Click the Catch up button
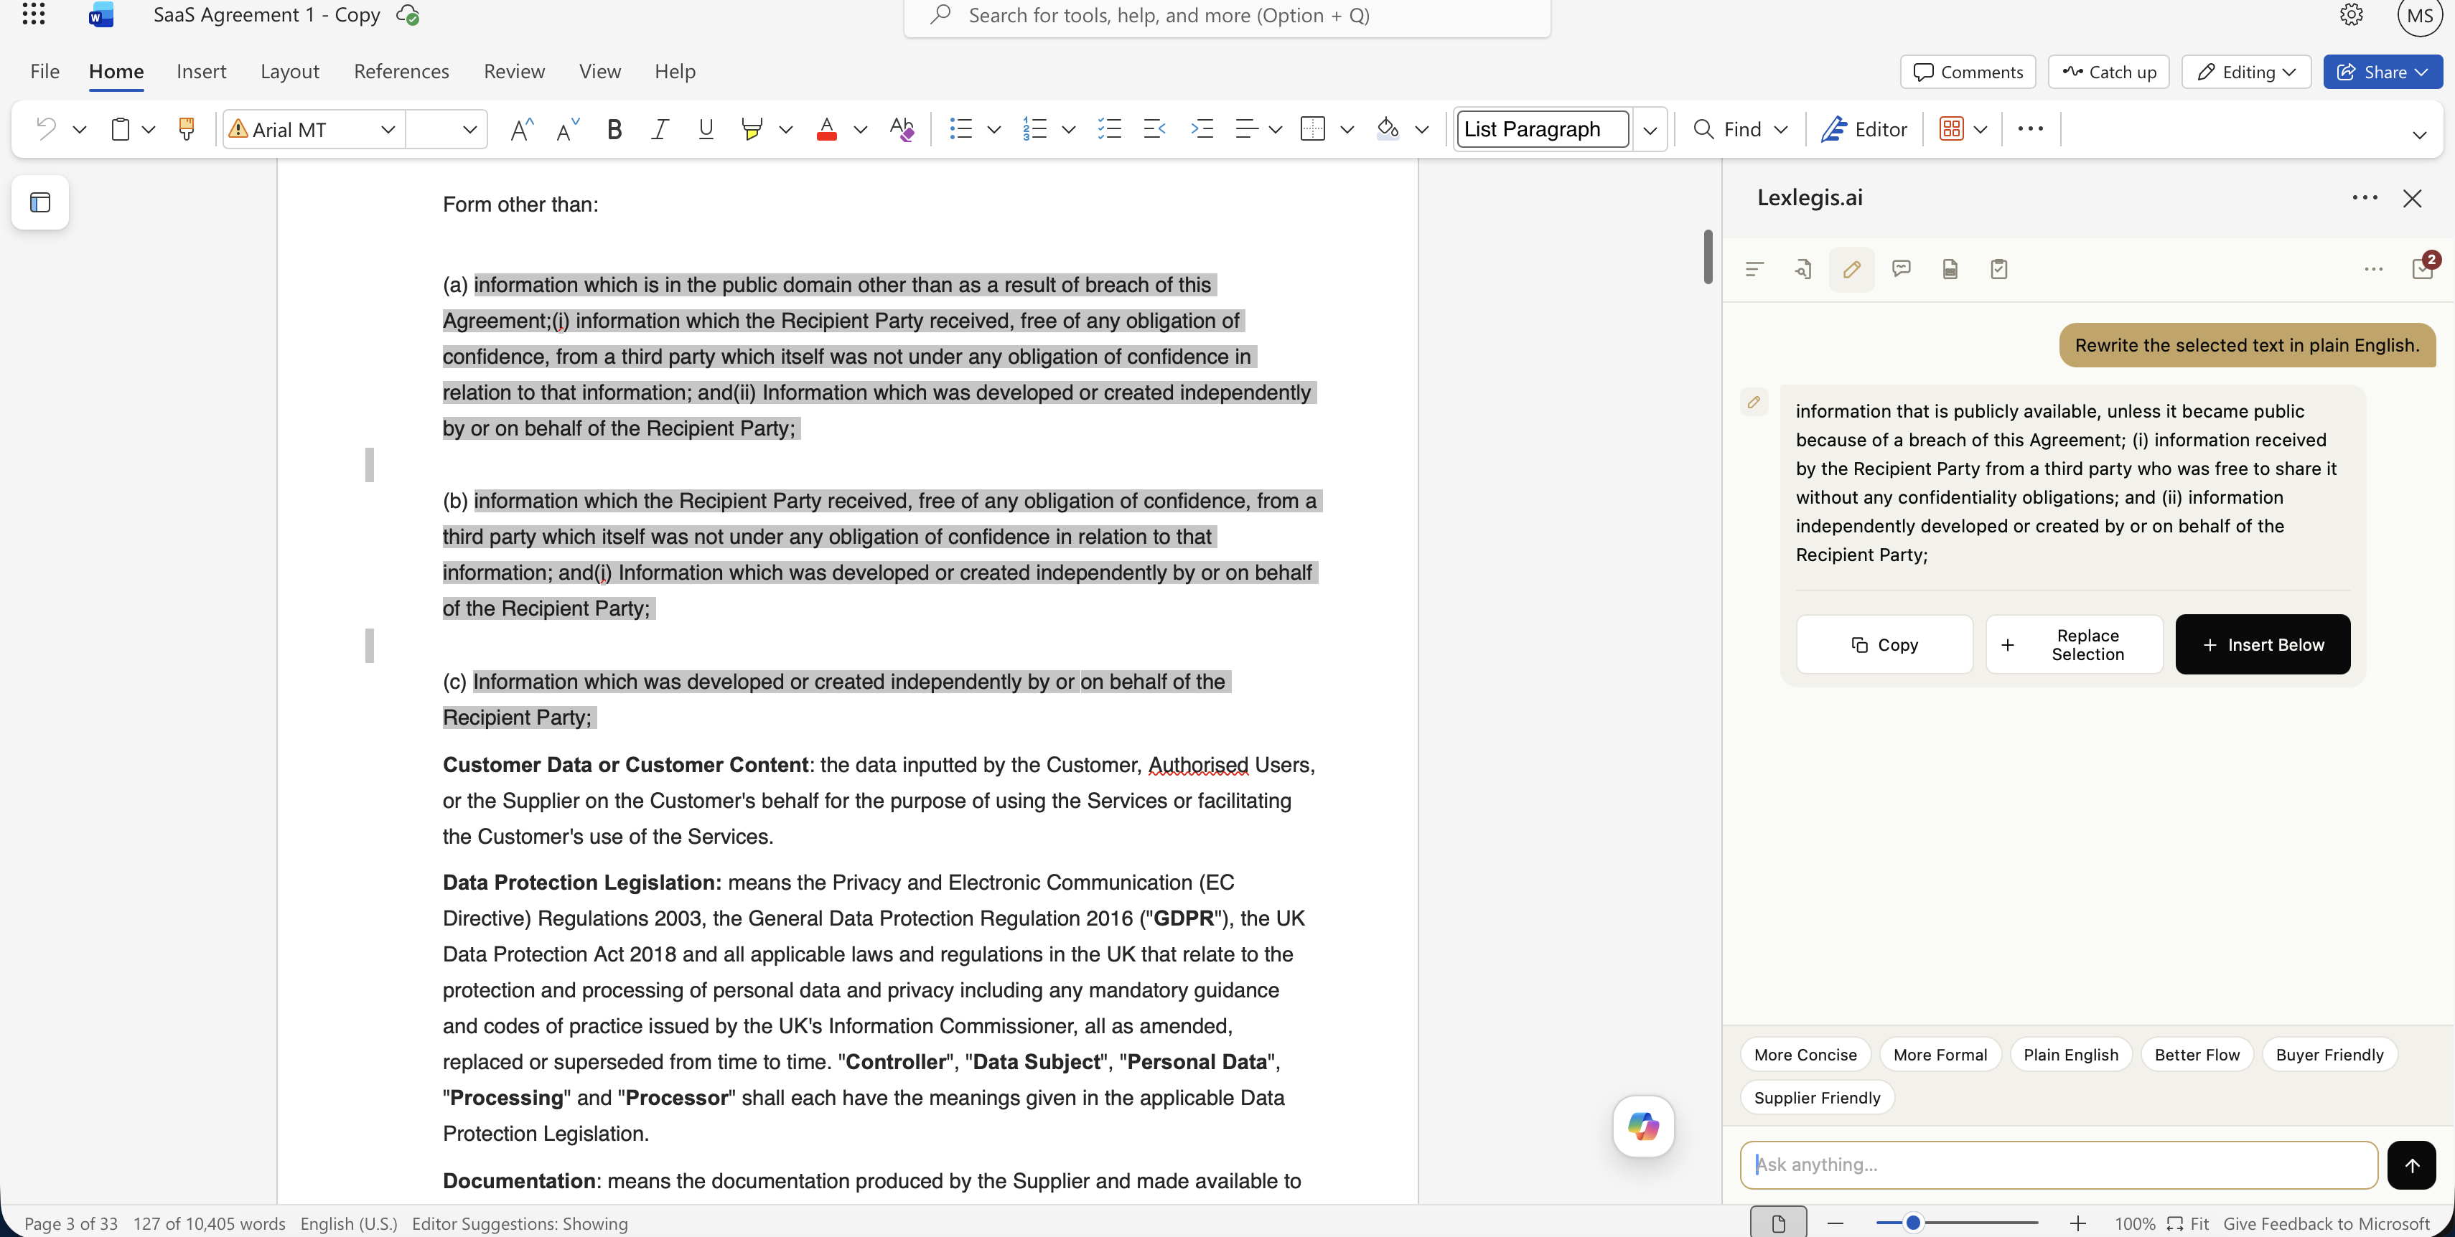Screen dimensions: 2455x1237 click(2108, 72)
